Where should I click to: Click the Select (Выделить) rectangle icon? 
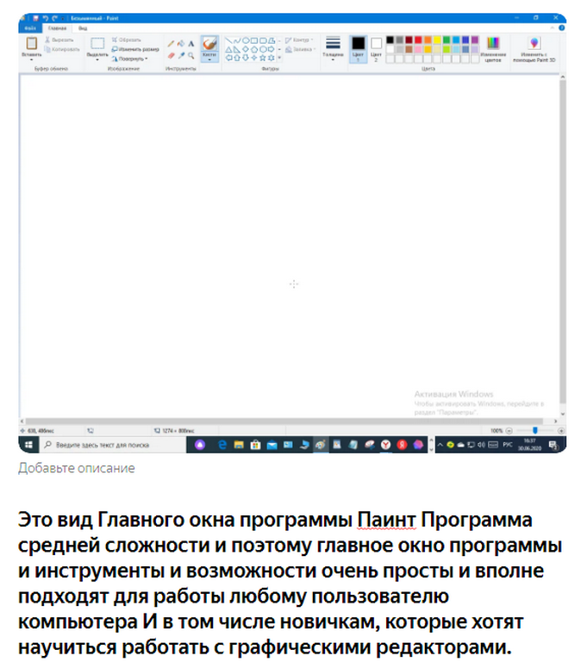(x=97, y=43)
